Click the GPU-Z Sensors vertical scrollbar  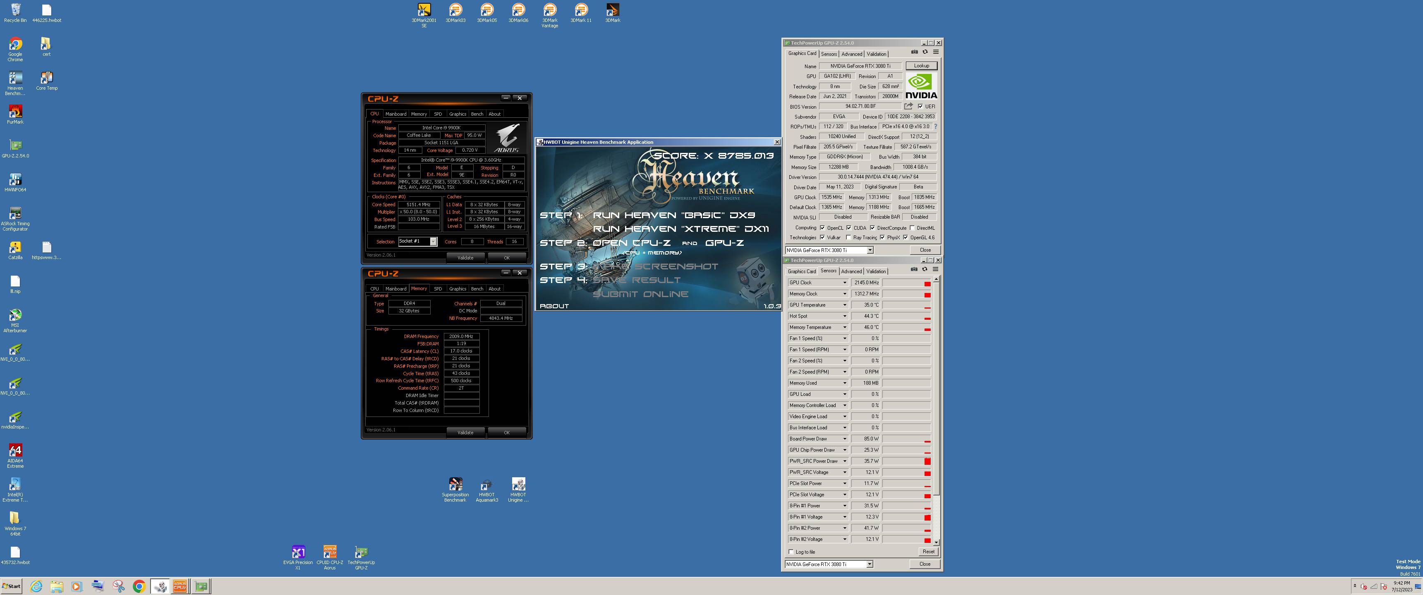936,411
